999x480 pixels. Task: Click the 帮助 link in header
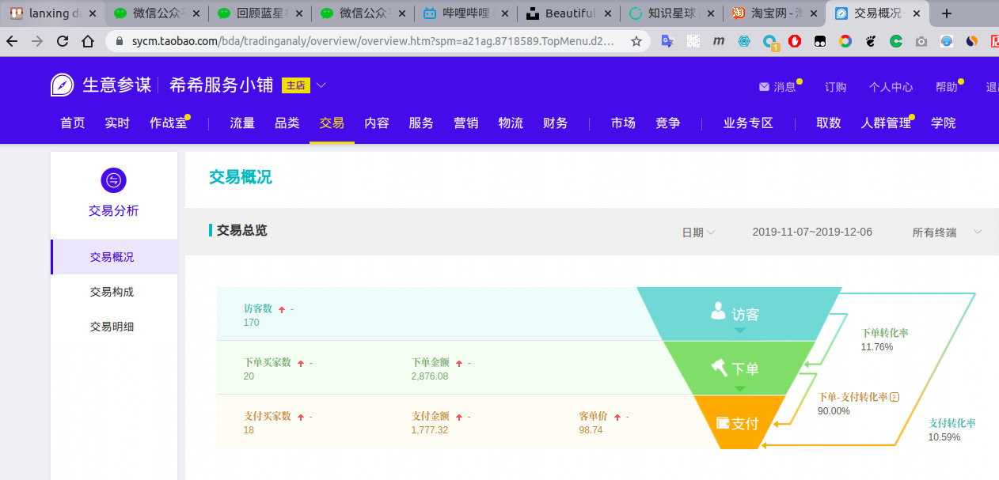pos(946,87)
